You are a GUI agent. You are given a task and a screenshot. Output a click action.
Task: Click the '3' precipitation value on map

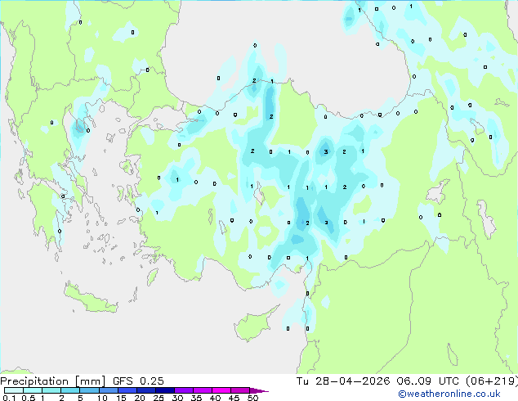tap(326, 152)
